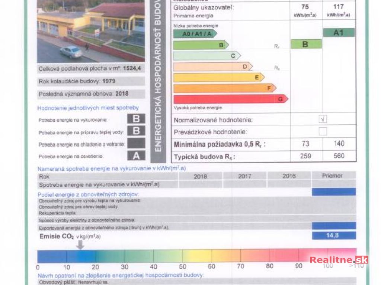381x285 pixels.
Task: Click value 560 in Typická budova row
Action: tap(339, 156)
